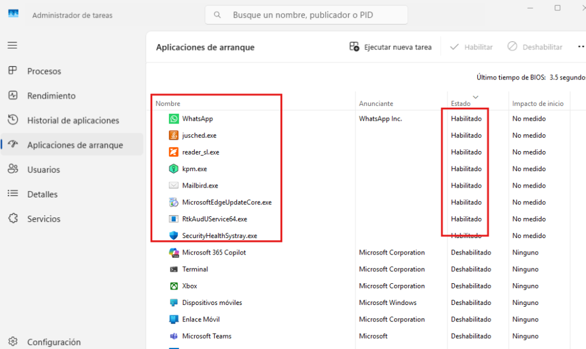Click the Microsoft Teams icon
Image resolution: width=586 pixels, height=349 pixels.
(x=173, y=336)
